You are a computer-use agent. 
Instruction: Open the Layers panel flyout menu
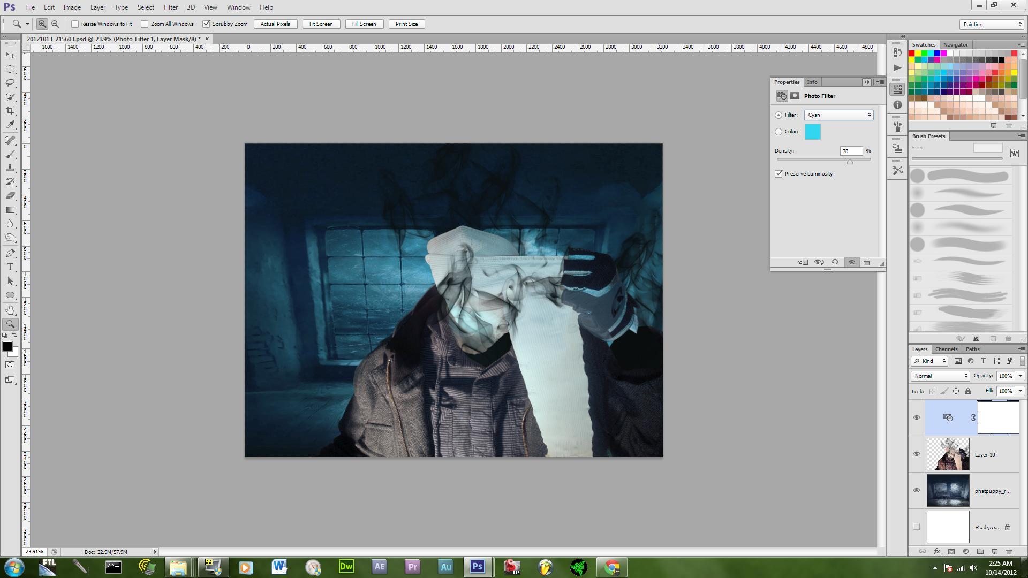pos(1021,349)
